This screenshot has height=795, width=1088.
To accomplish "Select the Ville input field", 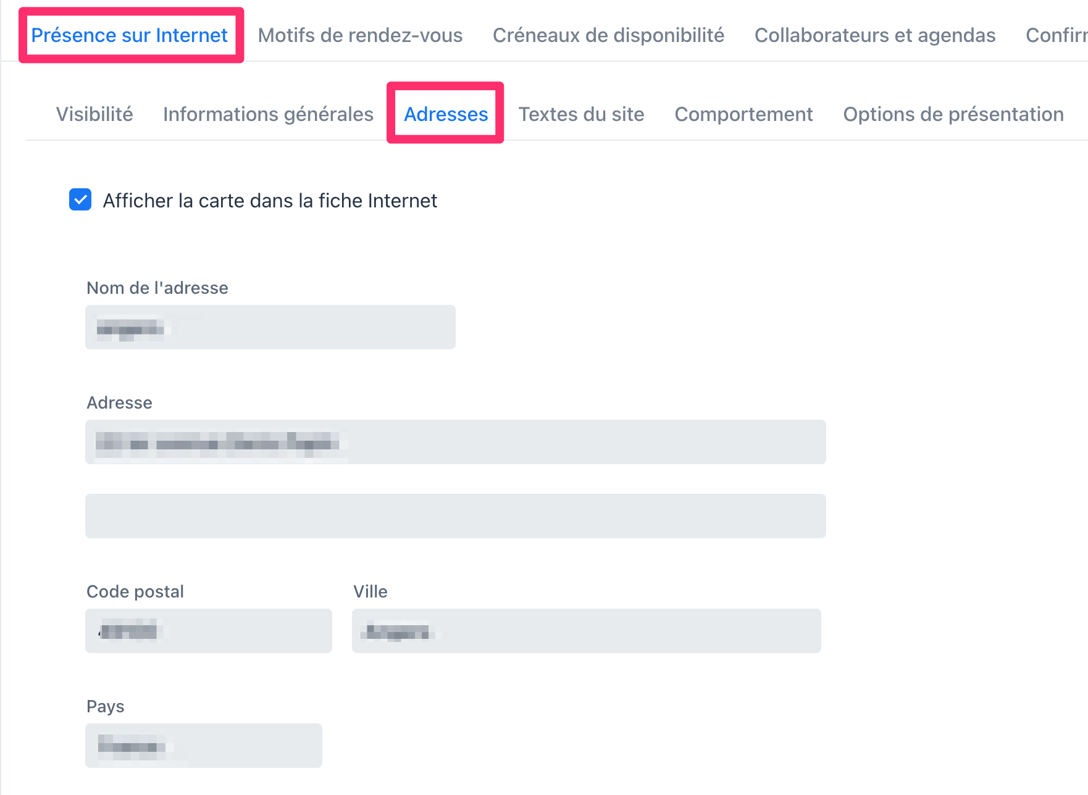I will (x=586, y=630).
